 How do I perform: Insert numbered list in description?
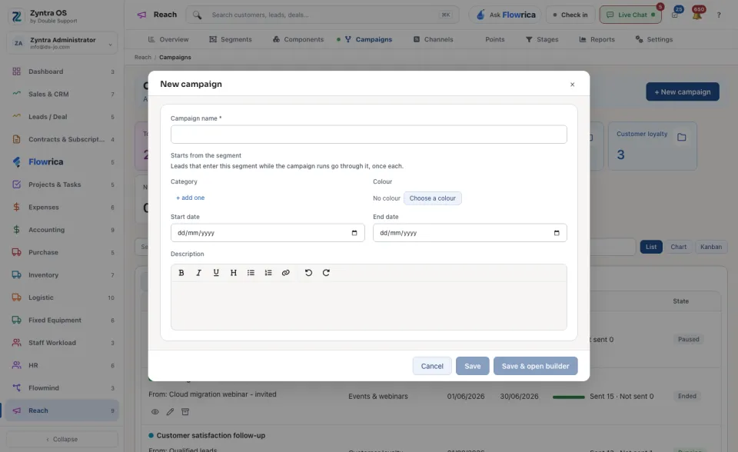[268, 273]
